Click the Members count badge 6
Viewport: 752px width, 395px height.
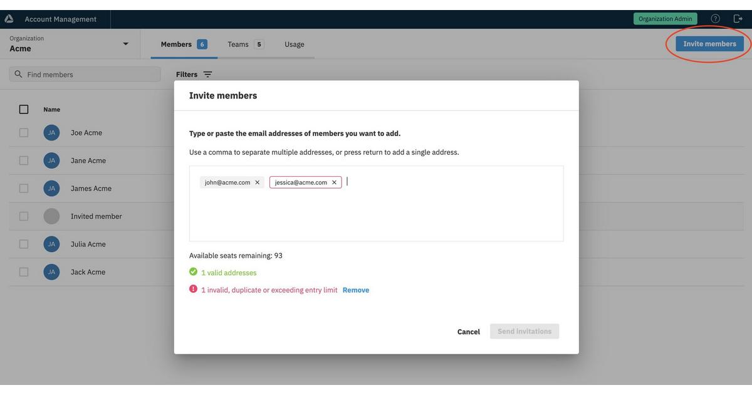pos(202,44)
